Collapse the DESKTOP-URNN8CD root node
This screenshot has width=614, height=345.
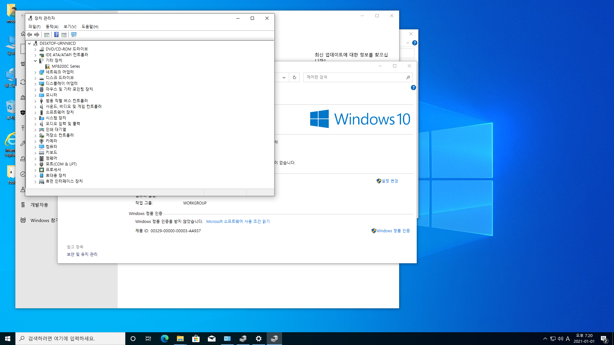point(29,43)
